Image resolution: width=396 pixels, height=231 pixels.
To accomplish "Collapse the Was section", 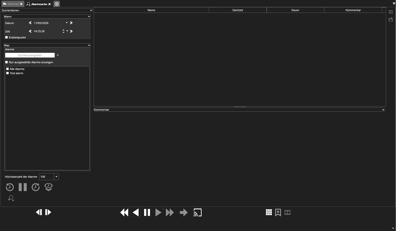I will coord(89,45).
